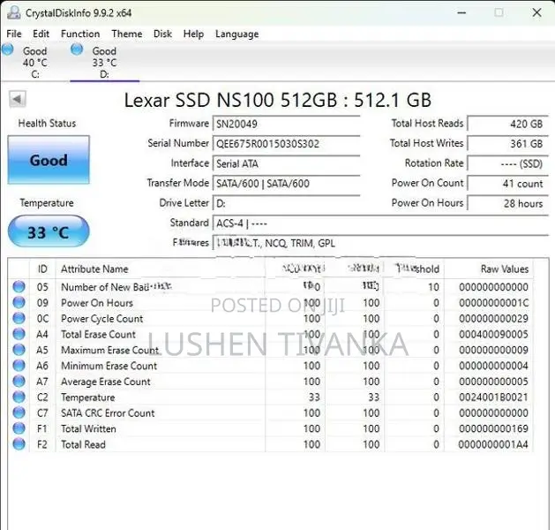Select the Minimum Erase Count attribute name
The image size is (555, 530).
tap(109, 366)
